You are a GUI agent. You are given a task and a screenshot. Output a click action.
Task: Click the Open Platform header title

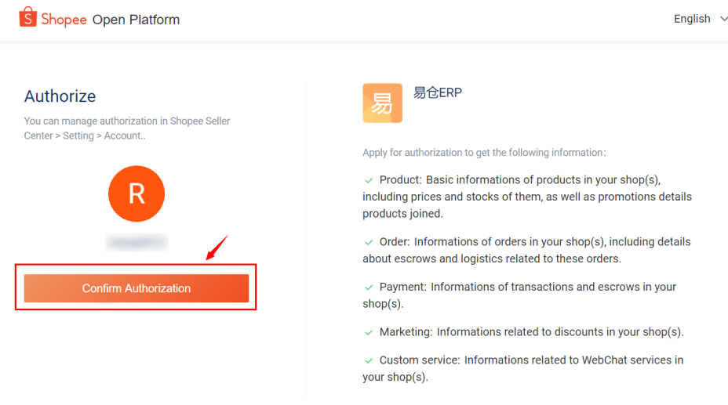pos(136,20)
